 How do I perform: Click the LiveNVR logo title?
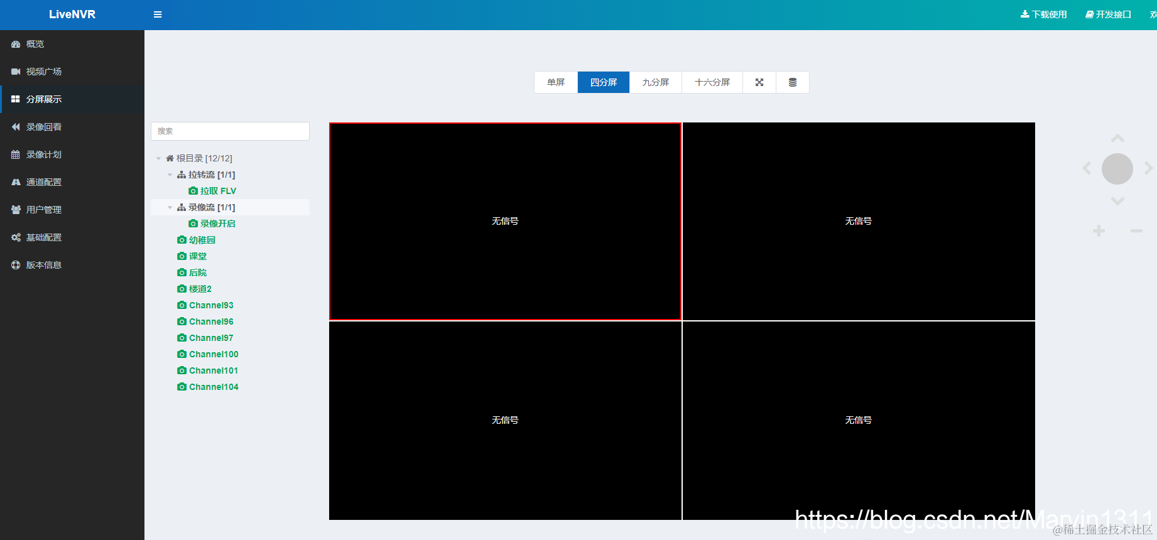pos(72,14)
